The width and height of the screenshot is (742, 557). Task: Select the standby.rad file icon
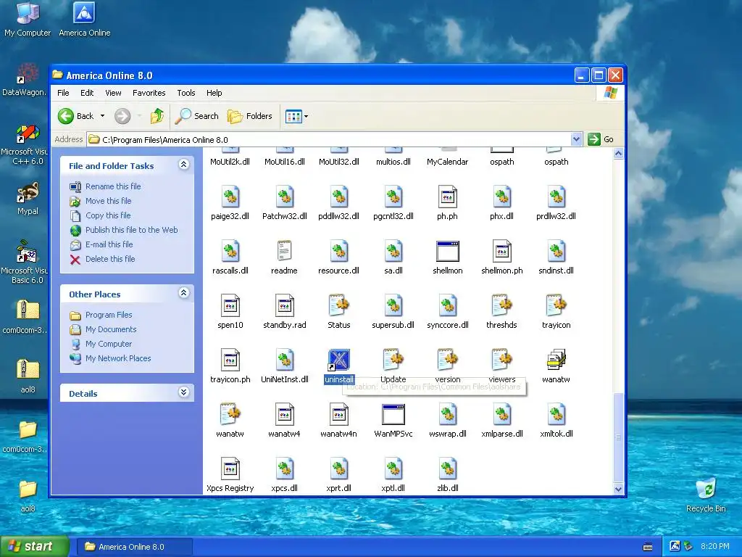tap(284, 305)
